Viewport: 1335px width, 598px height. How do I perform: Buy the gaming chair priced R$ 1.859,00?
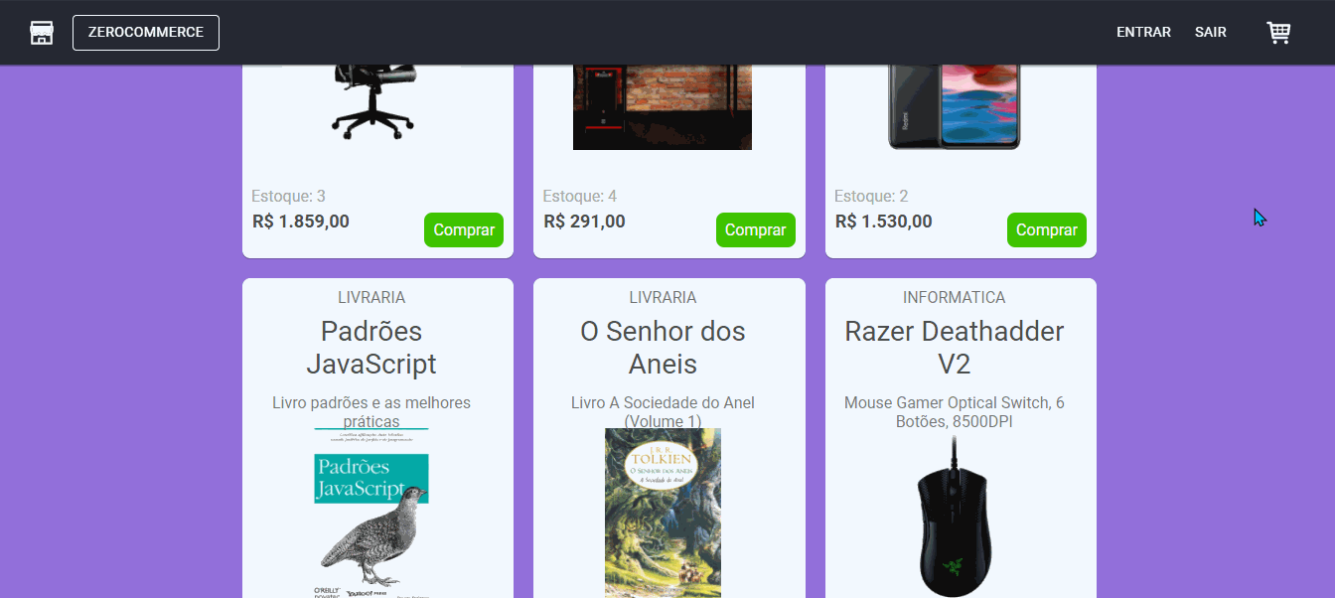pos(464,229)
